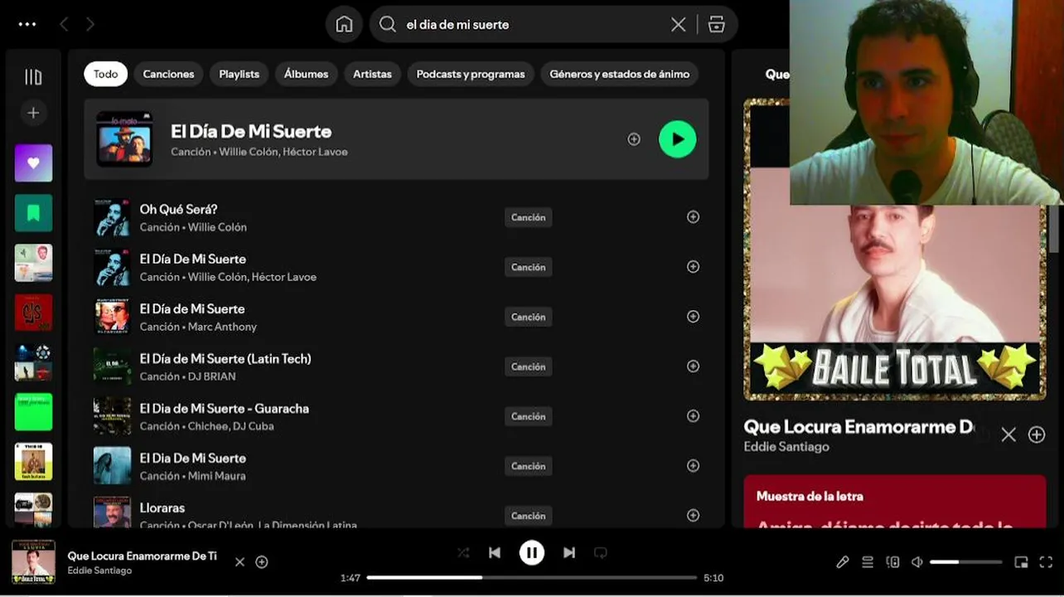This screenshot has width=1064, height=597.
Task: Enter full screen mode
Action: point(1046,562)
